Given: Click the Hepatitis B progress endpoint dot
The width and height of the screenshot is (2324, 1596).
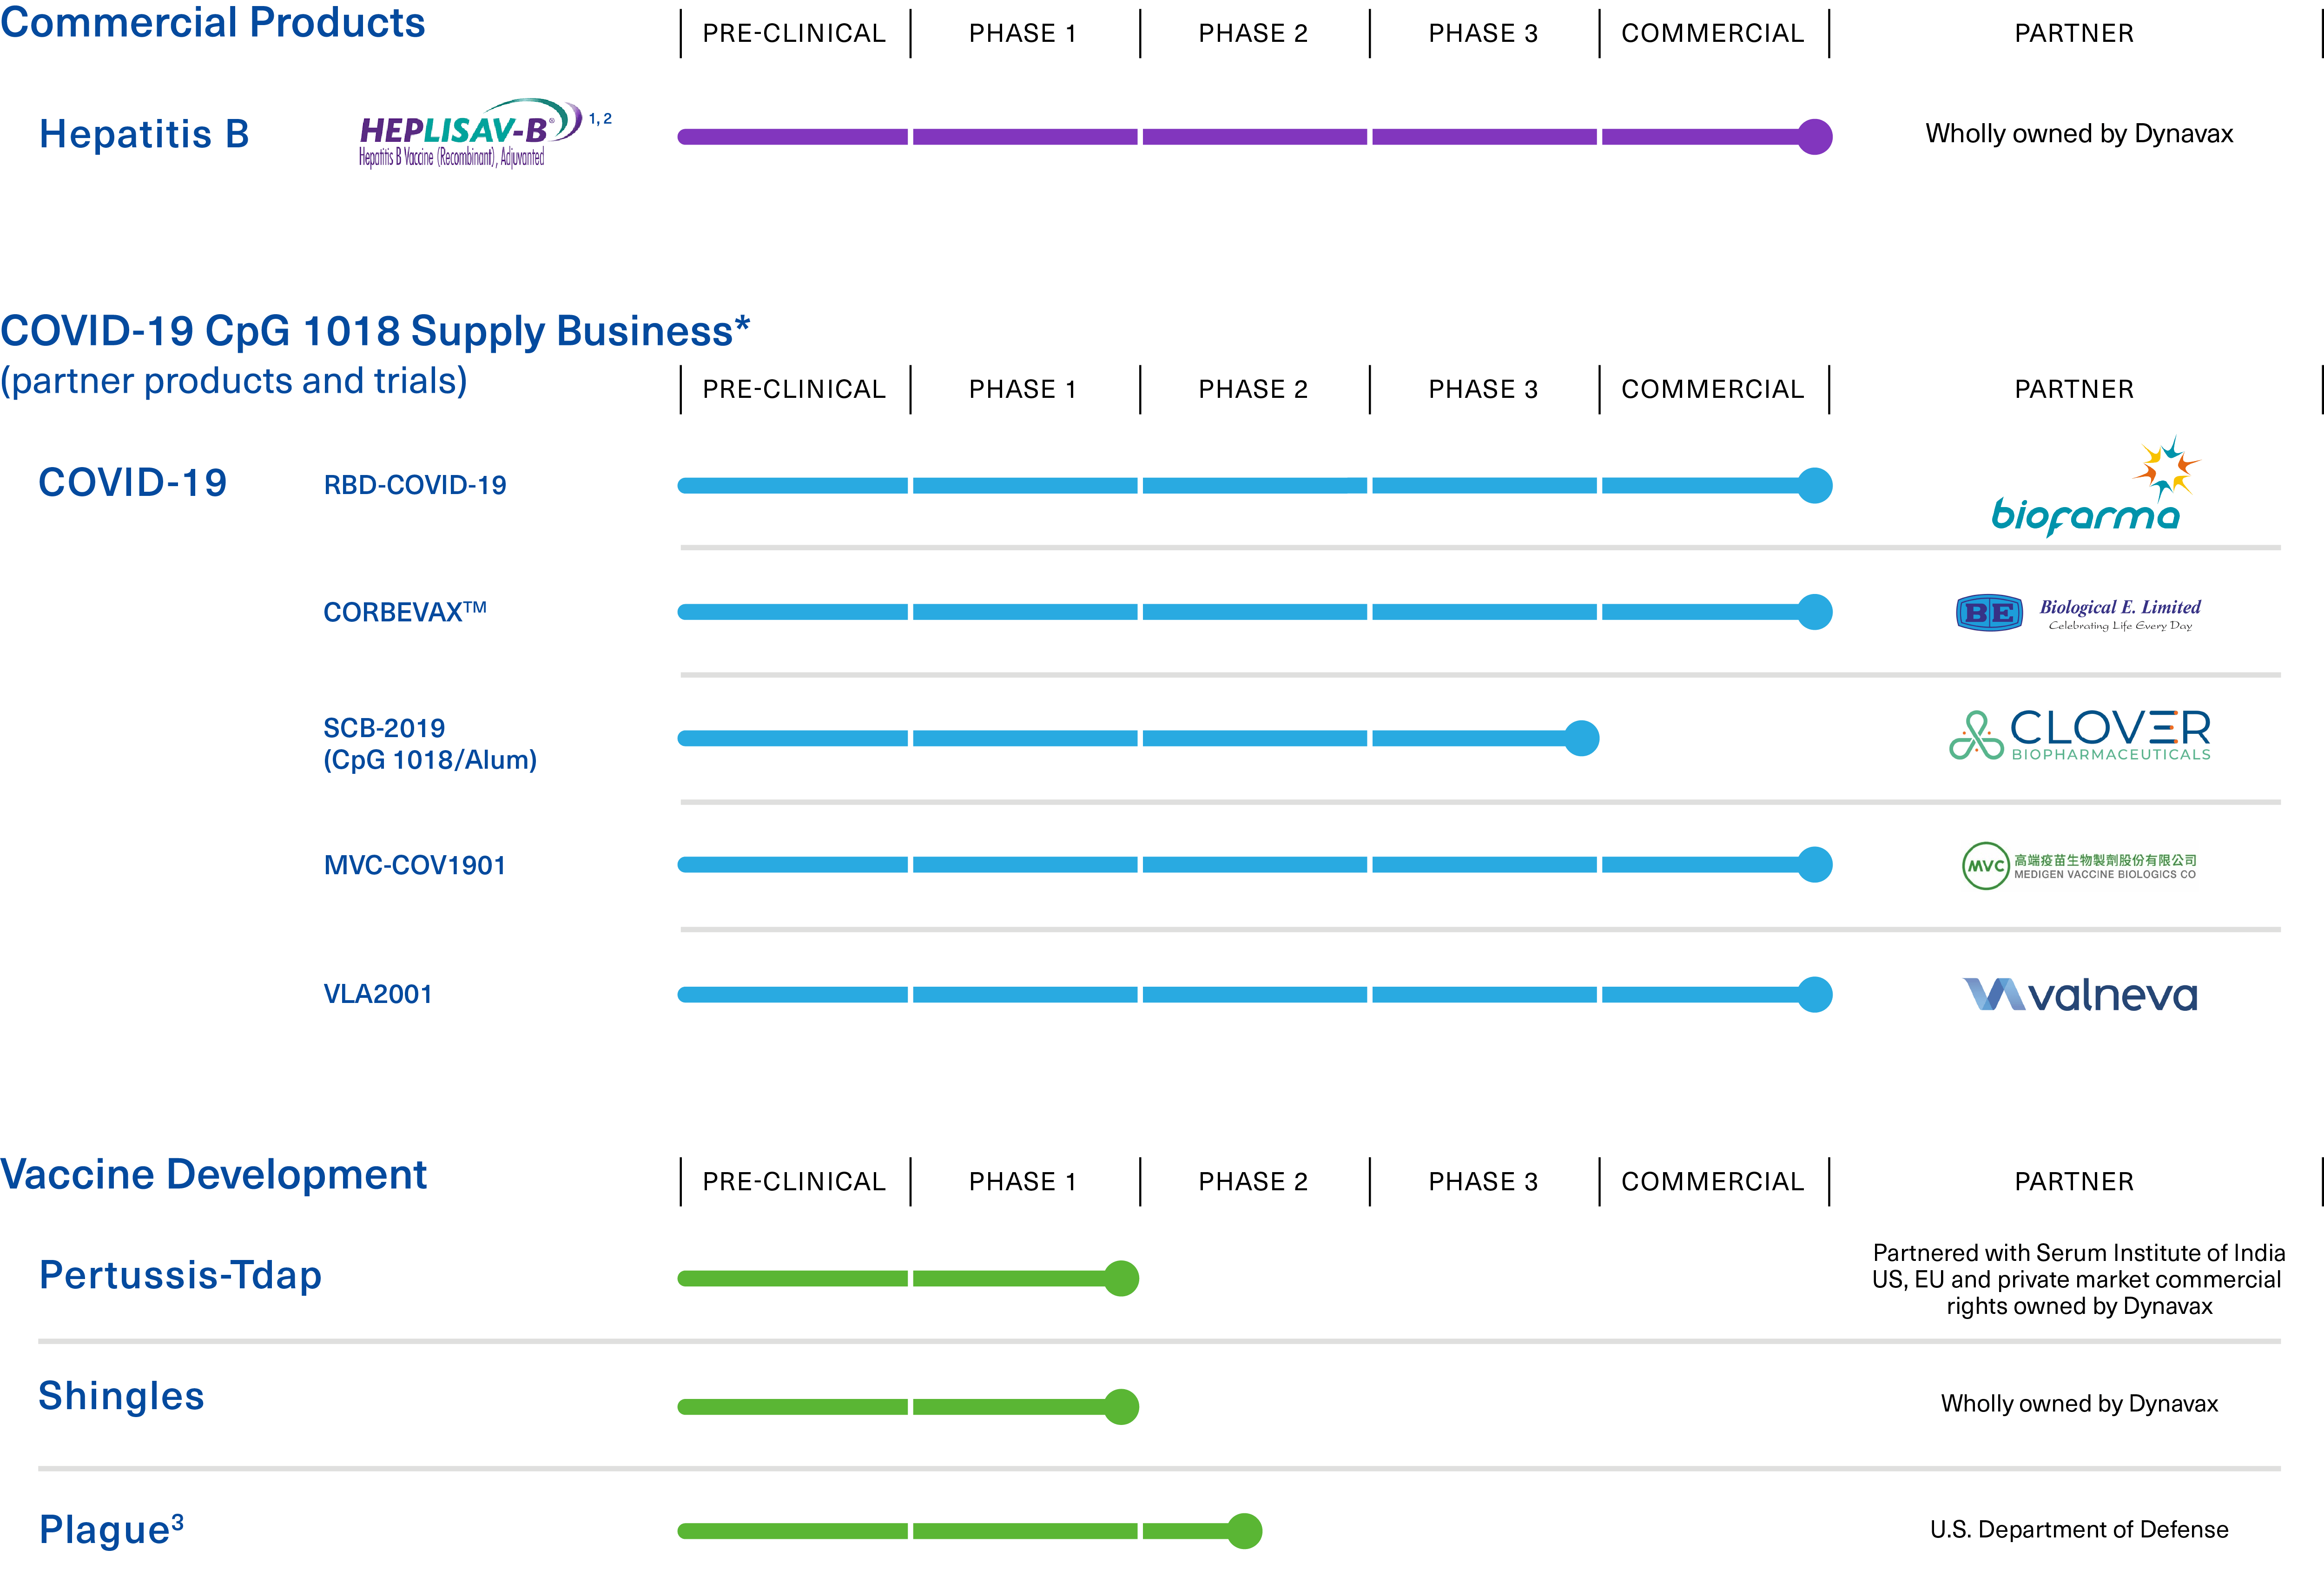Looking at the screenshot, I should pyautogui.click(x=1814, y=136).
